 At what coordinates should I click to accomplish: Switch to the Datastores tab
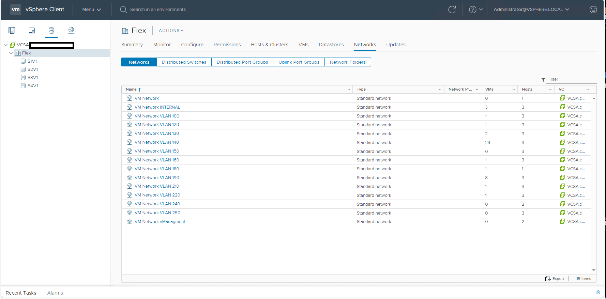pos(331,45)
